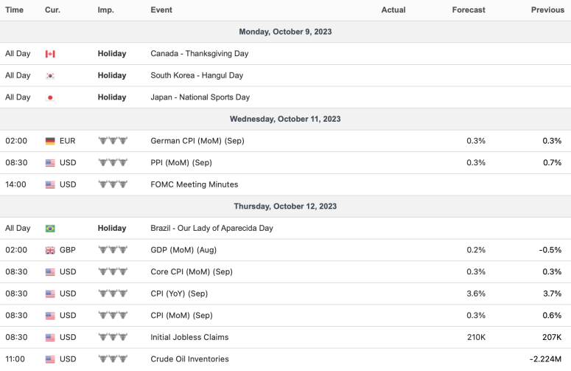The image size is (571, 371).
Task: Click the South Korea flag icon
Action: pos(50,75)
